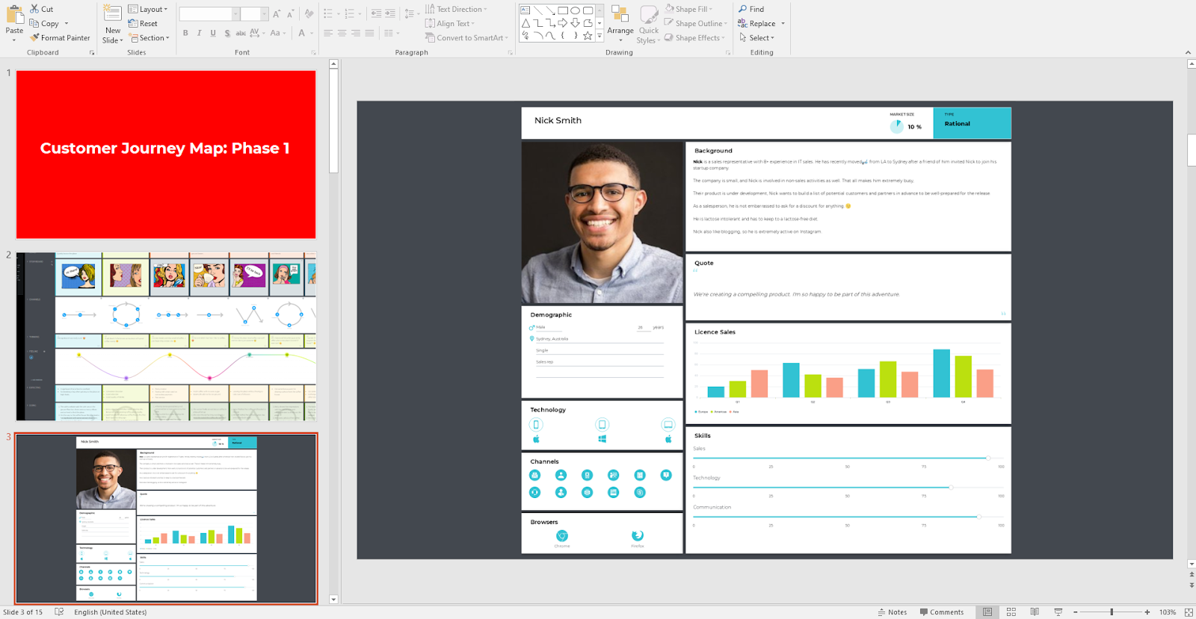Viewport: 1196px width, 619px height.
Task: Expand the Layout dropdown
Action: (x=148, y=9)
